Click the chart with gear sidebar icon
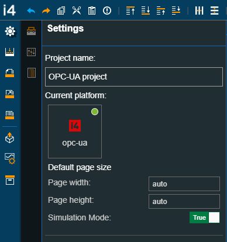Image resolution: width=227 pixels, height=242 pixels. (10, 158)
